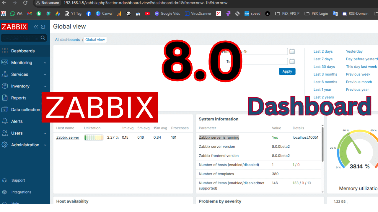Viewport: 378px width, 212px height.
Task: Open the fiber speed bookmark
Action: point(252,14)
